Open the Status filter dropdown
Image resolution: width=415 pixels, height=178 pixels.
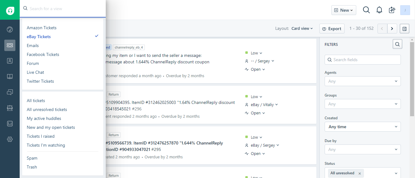click(363, 173)
